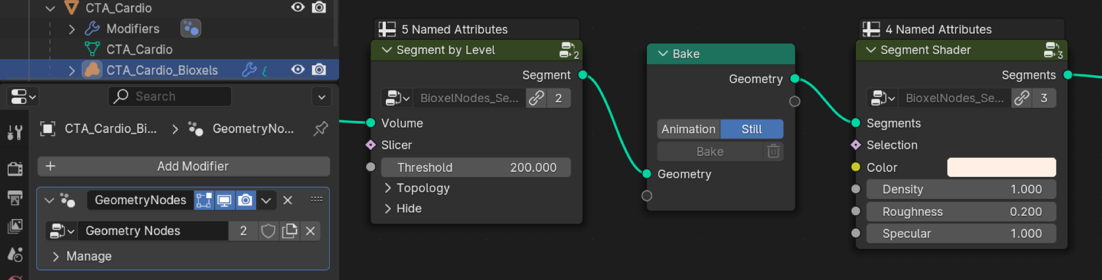Viewport: 1102px width, 280px height.
Task: Open the Render properties tab
Action: click(15, 169)
